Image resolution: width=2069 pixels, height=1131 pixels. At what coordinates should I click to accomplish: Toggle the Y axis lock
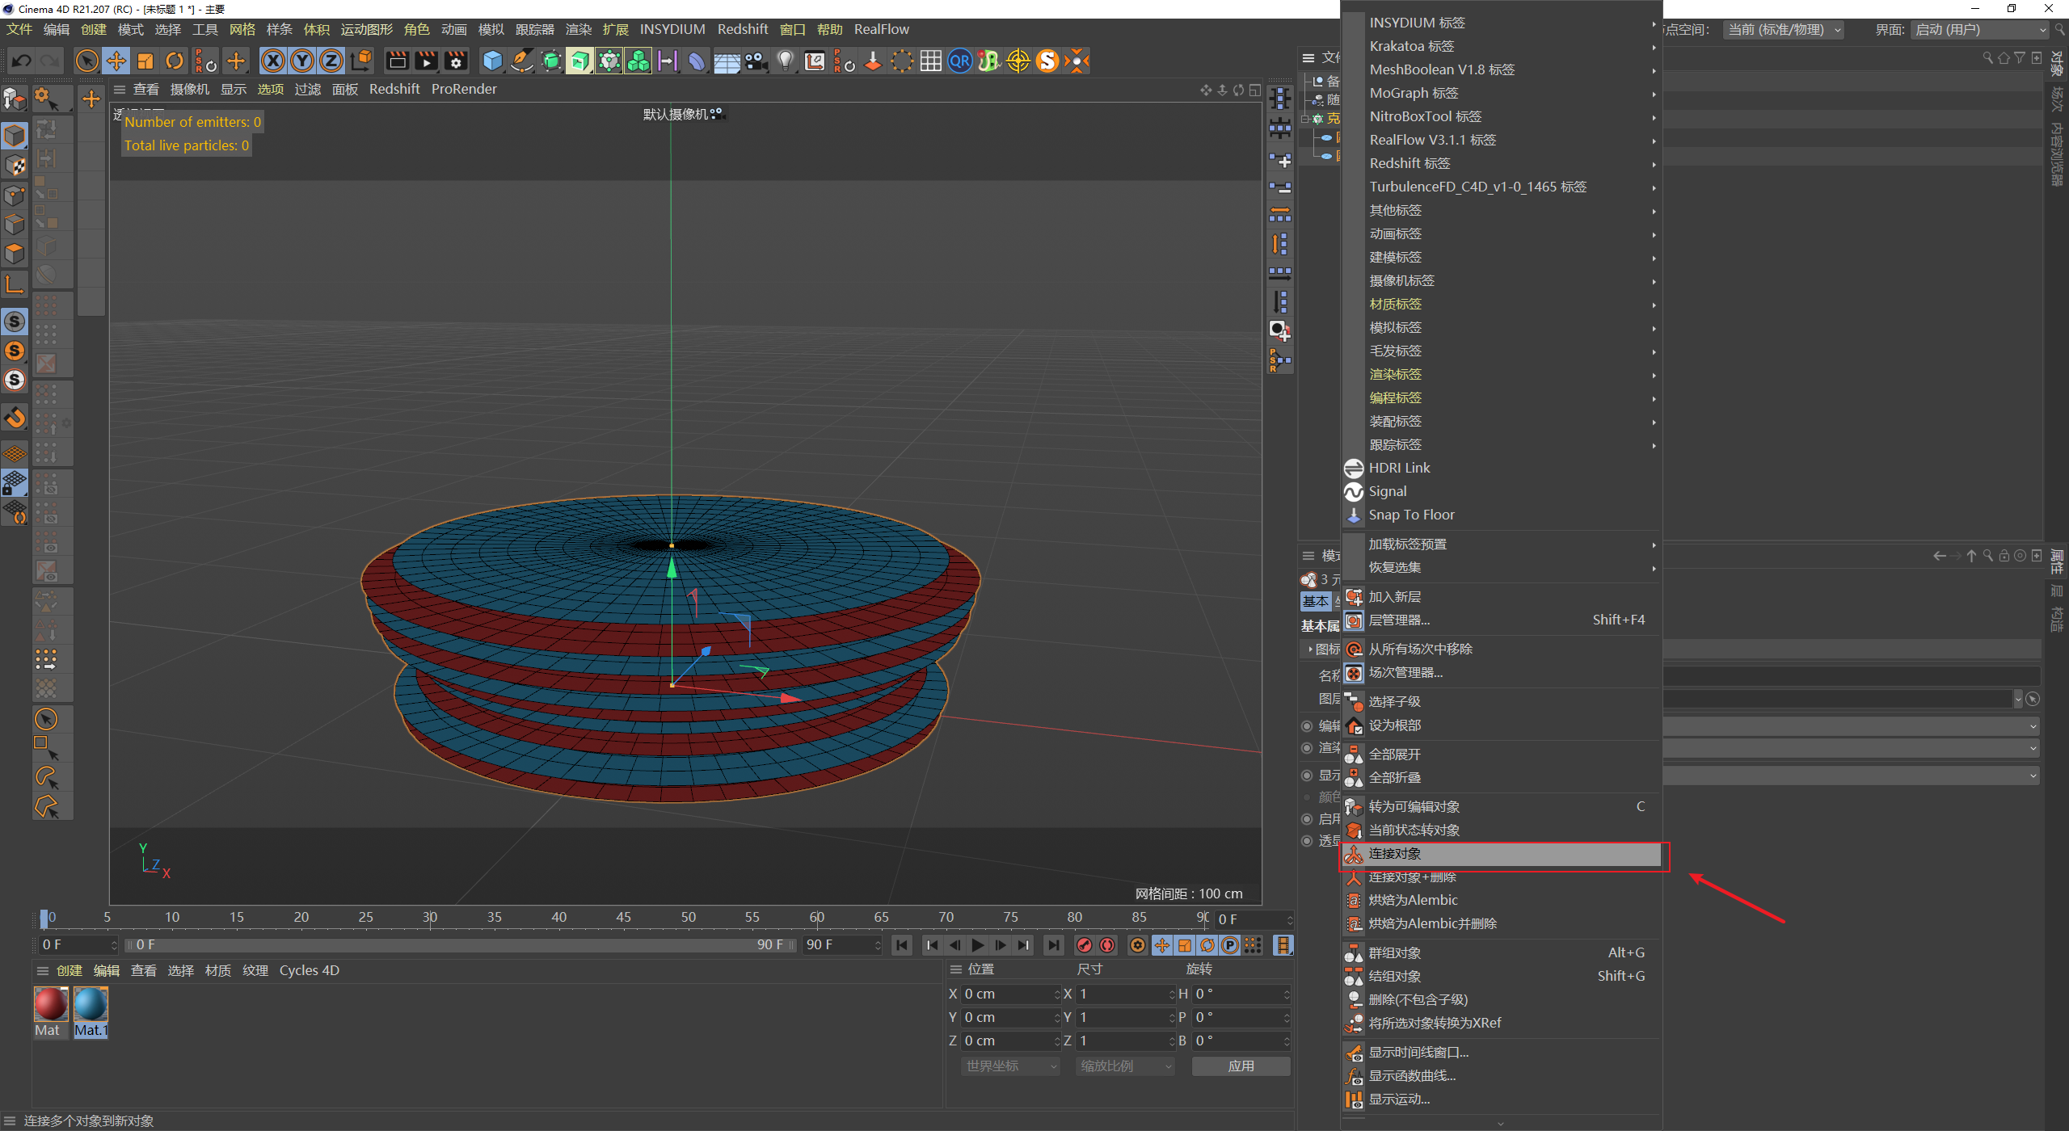pos(302,61)
